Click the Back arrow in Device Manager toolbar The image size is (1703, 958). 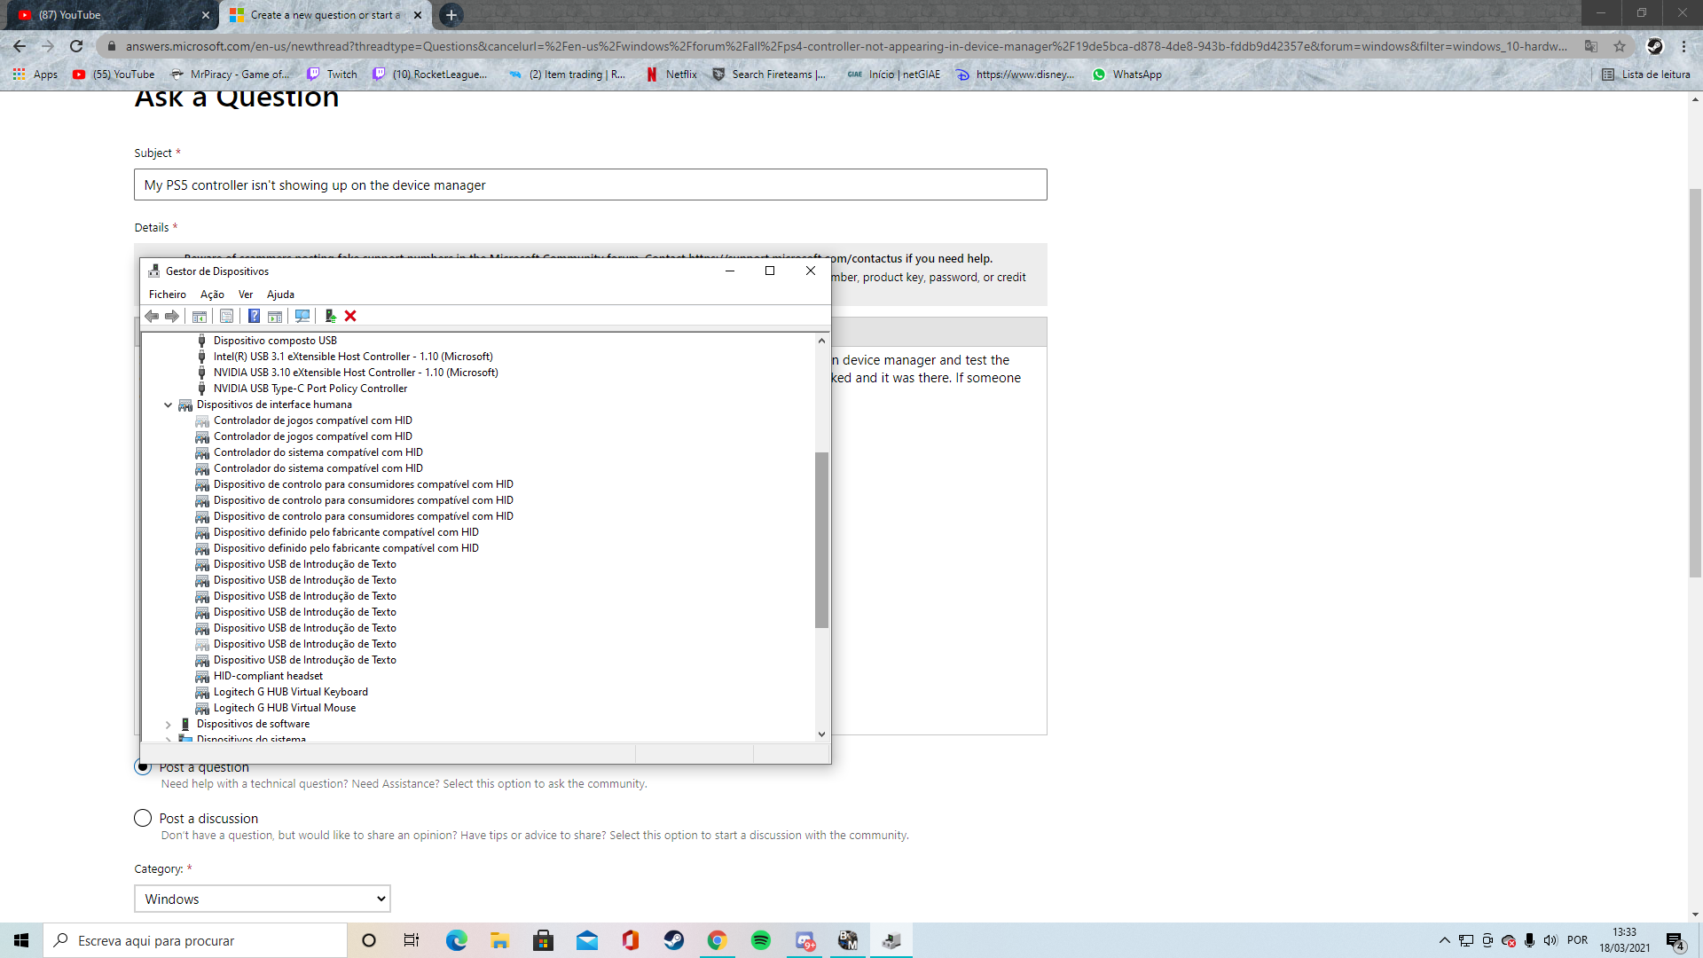[152, 316]
